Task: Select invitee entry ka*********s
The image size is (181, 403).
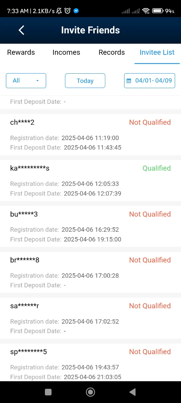Action: pos(90,180)
